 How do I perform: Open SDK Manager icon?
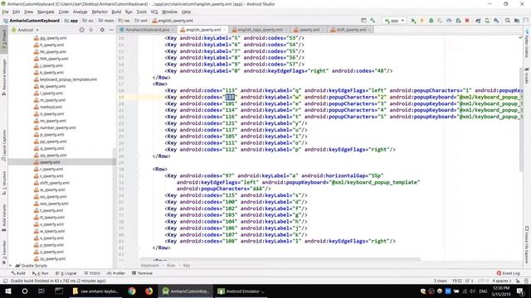[x=496, y=21]
